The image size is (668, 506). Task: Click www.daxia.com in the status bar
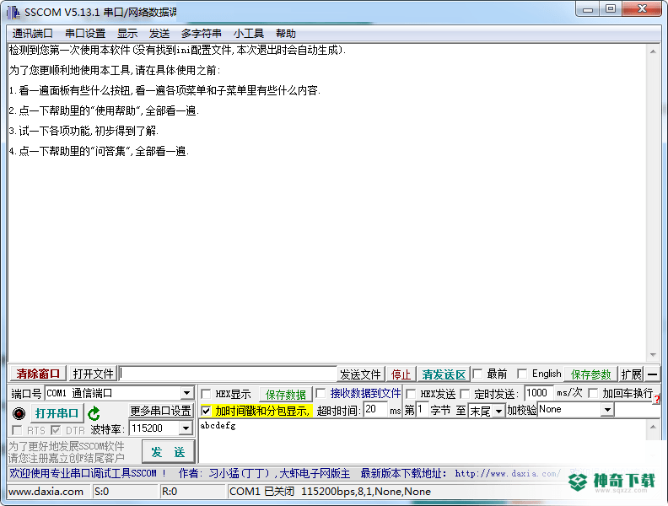pyautogui.click(x=46, y=492)
